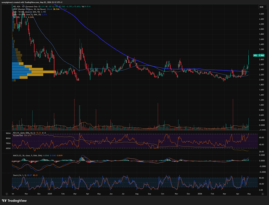Click the NOK currency selector

[262, 7]
